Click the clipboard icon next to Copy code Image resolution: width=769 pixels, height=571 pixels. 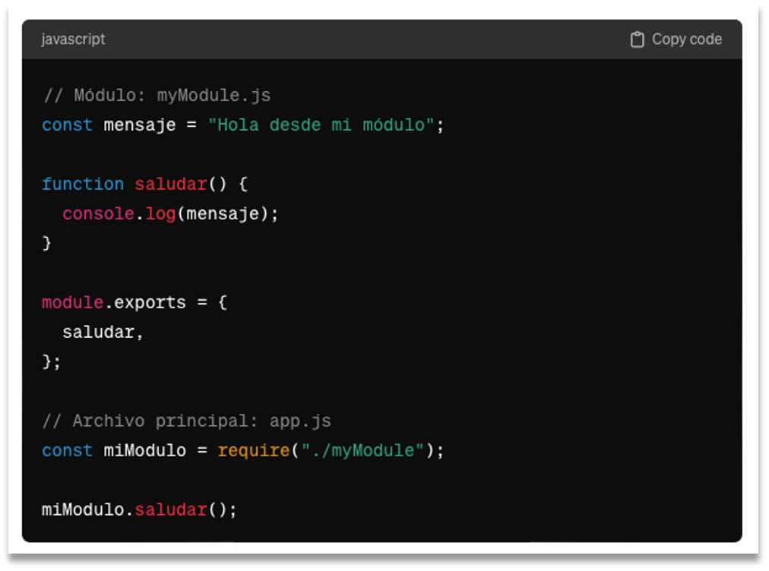click(637, 39)
